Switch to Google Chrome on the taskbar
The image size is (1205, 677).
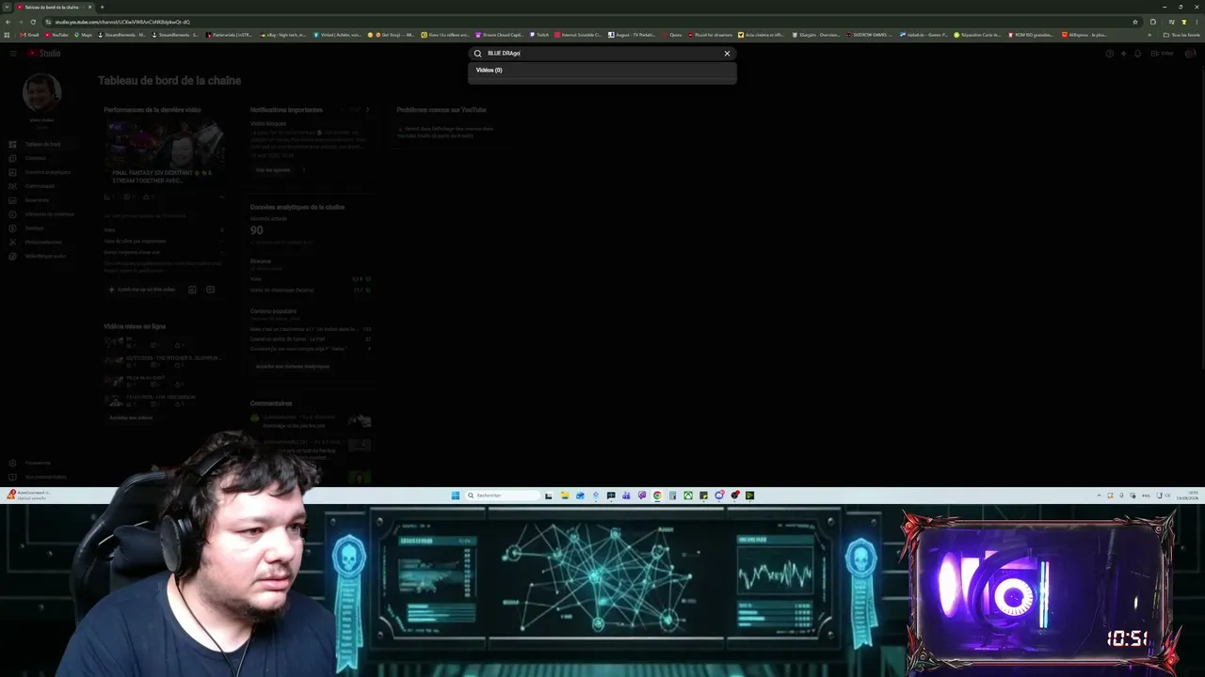[657, 496]
